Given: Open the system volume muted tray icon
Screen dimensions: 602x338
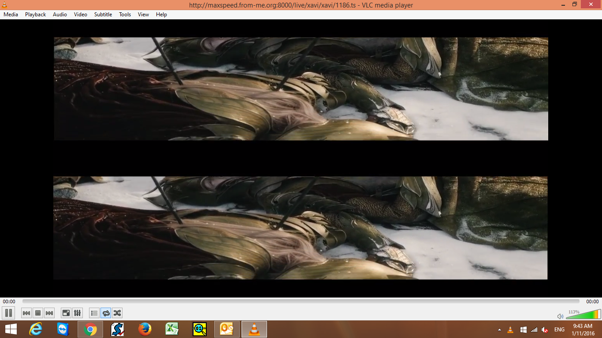Looking at the screenshot, I should [x=545, y=330].
